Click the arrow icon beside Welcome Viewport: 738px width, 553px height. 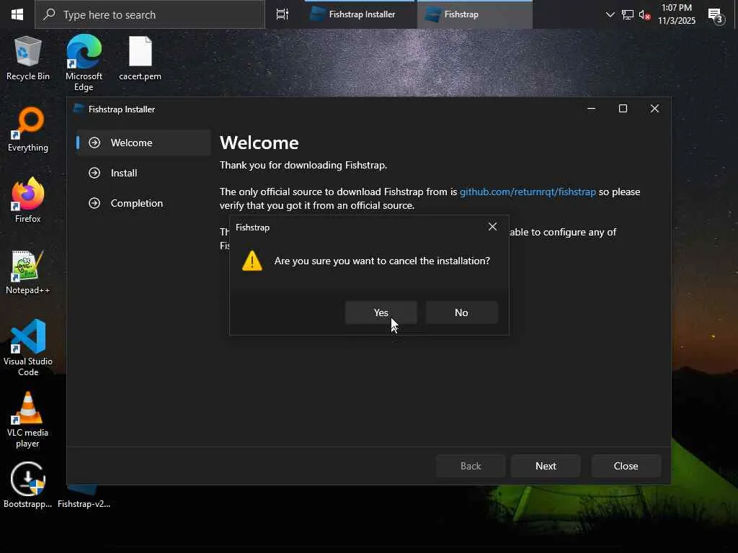tap(94, 143)
